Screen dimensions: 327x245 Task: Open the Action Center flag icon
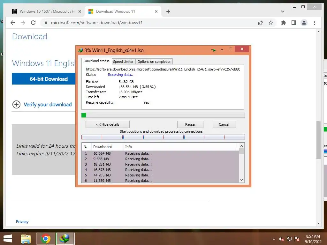[x=297, y=239]
